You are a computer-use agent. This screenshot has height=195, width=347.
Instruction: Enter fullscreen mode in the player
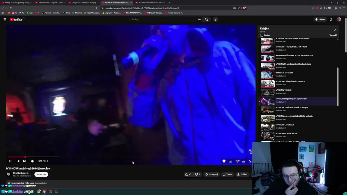click(250, 161)
